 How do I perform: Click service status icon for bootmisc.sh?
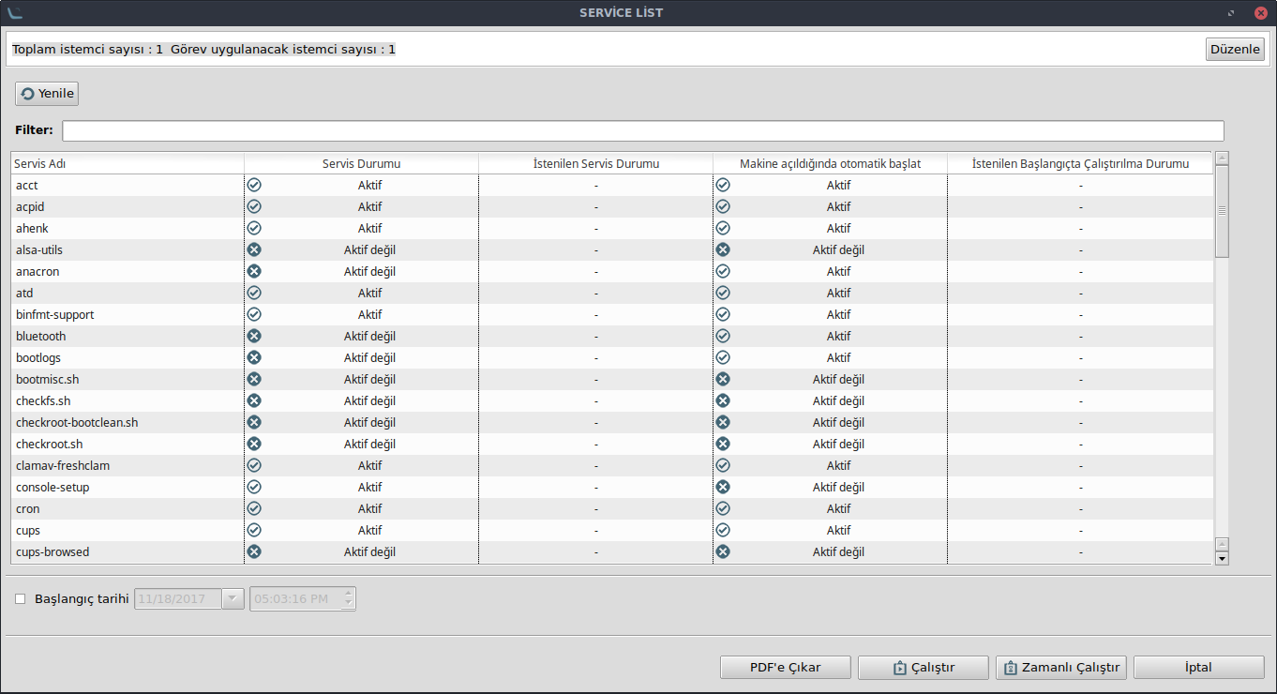tap(254, 379)
